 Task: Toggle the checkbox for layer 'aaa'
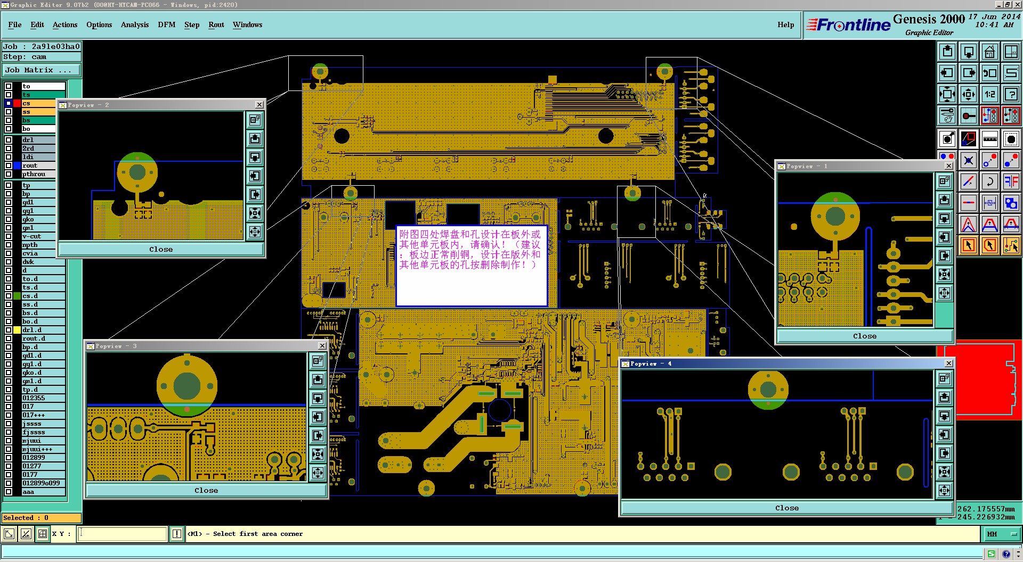[9, 492]
